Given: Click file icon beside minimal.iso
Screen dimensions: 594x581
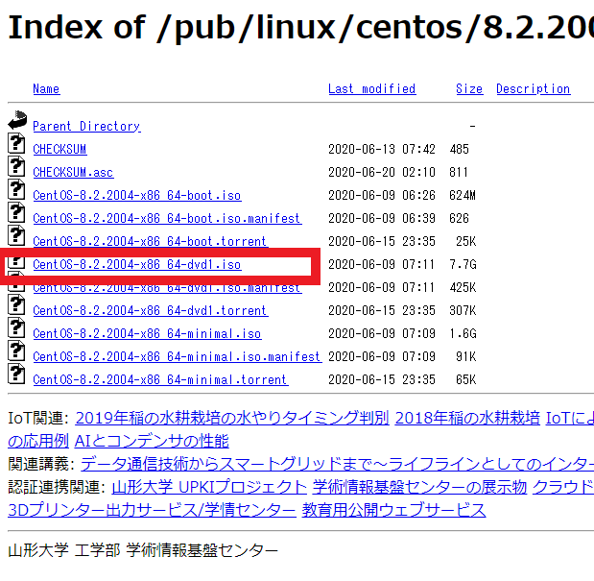Looking at the screenshot, I should point(16,327).
